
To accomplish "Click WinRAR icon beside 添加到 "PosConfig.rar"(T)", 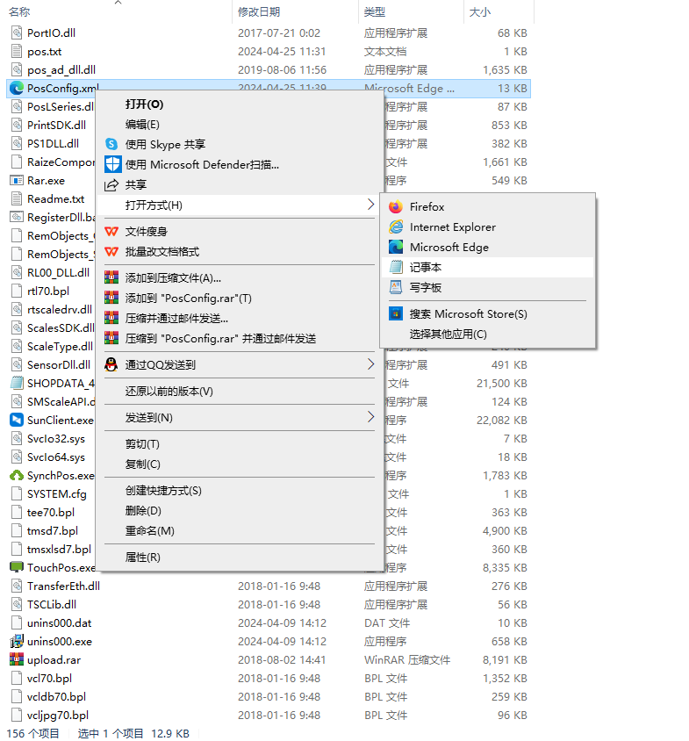I will [x=111, y=299].
